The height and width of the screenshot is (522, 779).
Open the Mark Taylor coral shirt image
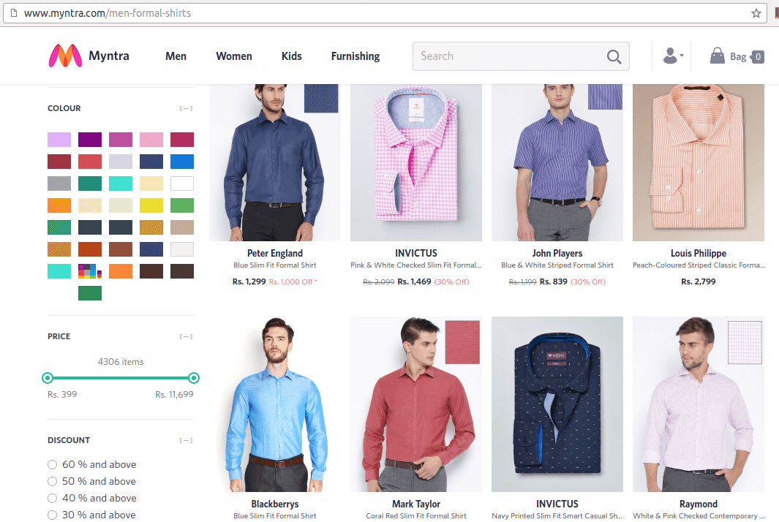click(x=416, y=404)
